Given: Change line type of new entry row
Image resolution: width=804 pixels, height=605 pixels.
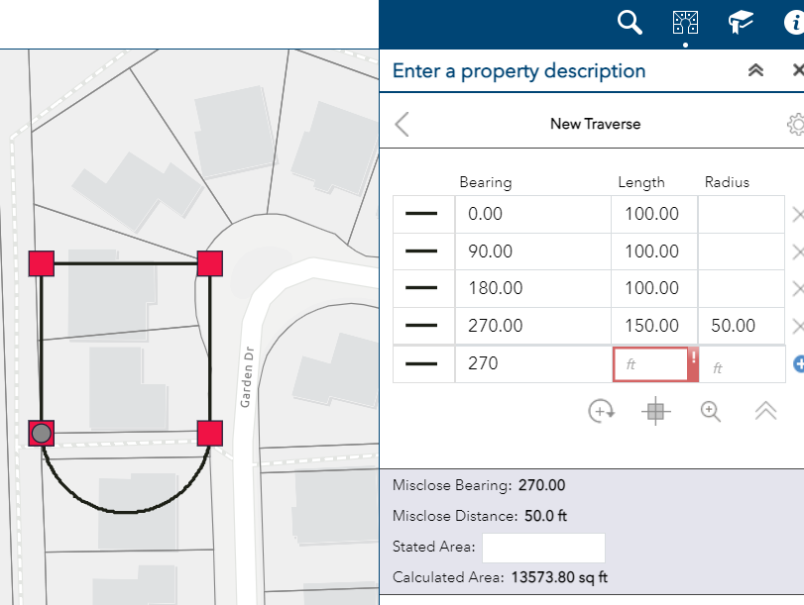Looking at the screenshot, I should click(x=421, y=363).
